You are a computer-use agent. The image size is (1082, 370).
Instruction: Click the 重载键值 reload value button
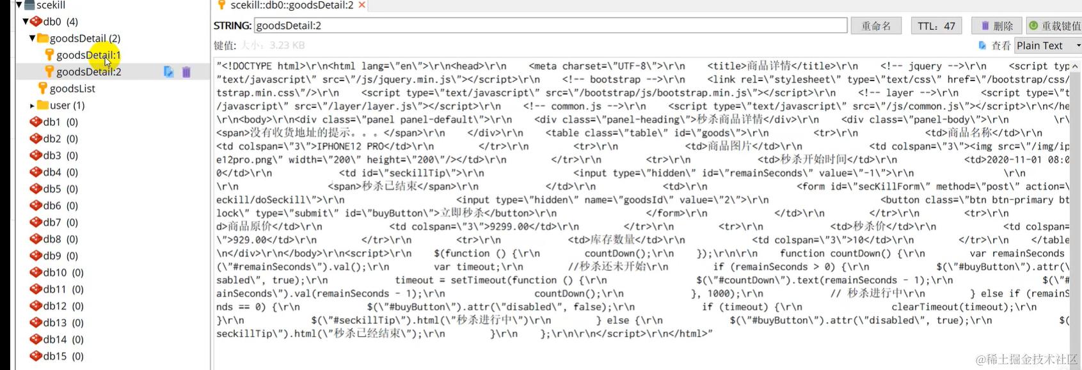pos(1054,26)
